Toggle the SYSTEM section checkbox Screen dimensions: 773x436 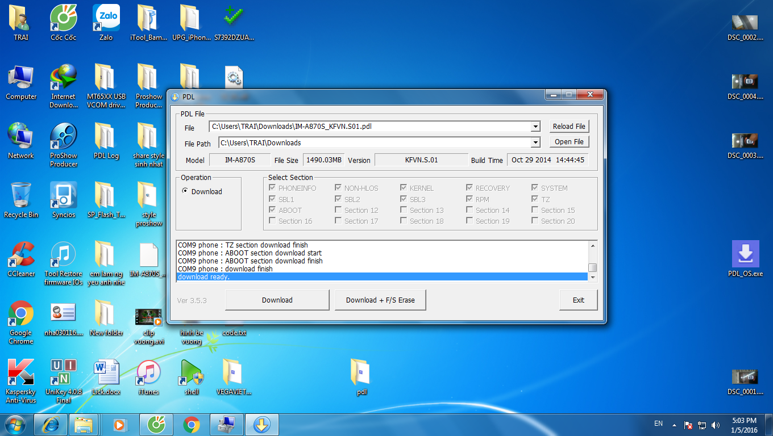click(x=535, y=188)
